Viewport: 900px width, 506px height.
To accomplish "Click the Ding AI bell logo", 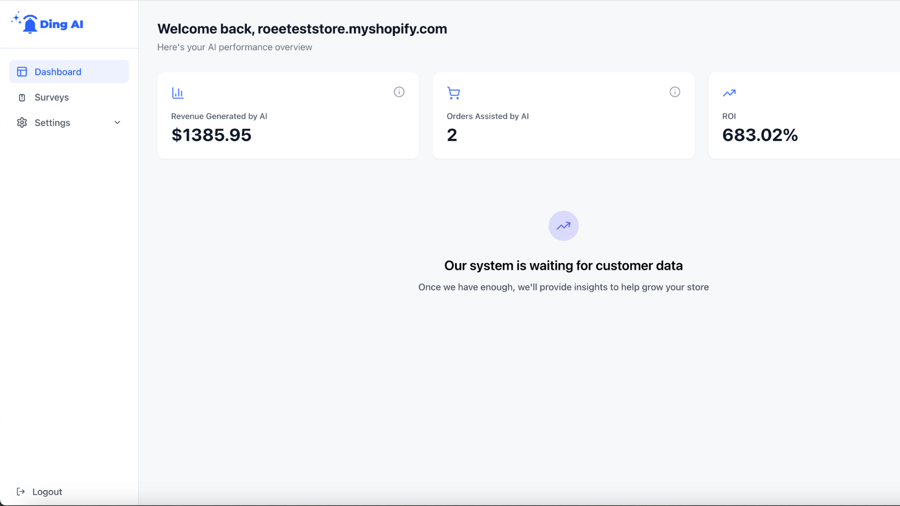I will click(47, 23).
